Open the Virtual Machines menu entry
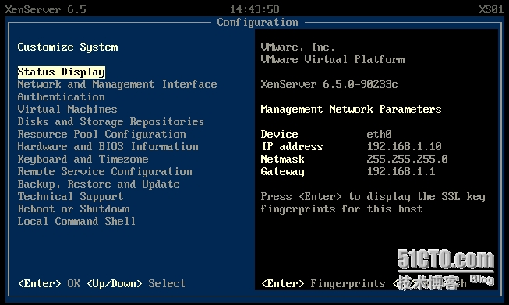 [x=68, y=109]
